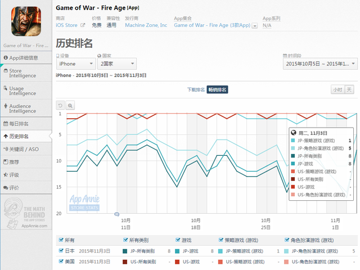Click the US-游戏 color swatch in table
The image size is (360, 270).
[177, 262]
